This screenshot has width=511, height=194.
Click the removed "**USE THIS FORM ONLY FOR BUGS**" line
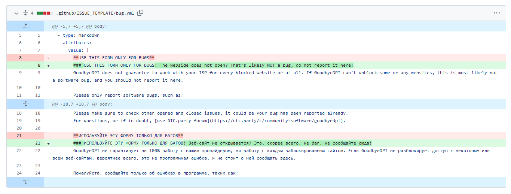(114, 58)
